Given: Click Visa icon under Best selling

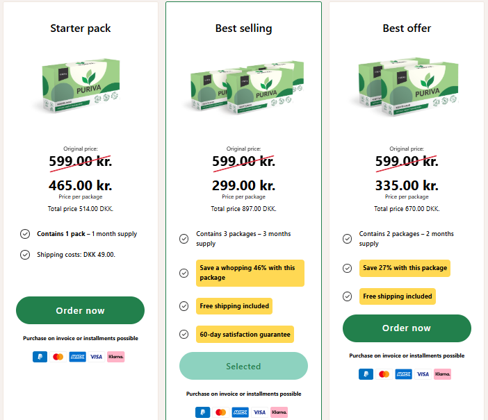Looking at the screenshot, I should 259,412.
